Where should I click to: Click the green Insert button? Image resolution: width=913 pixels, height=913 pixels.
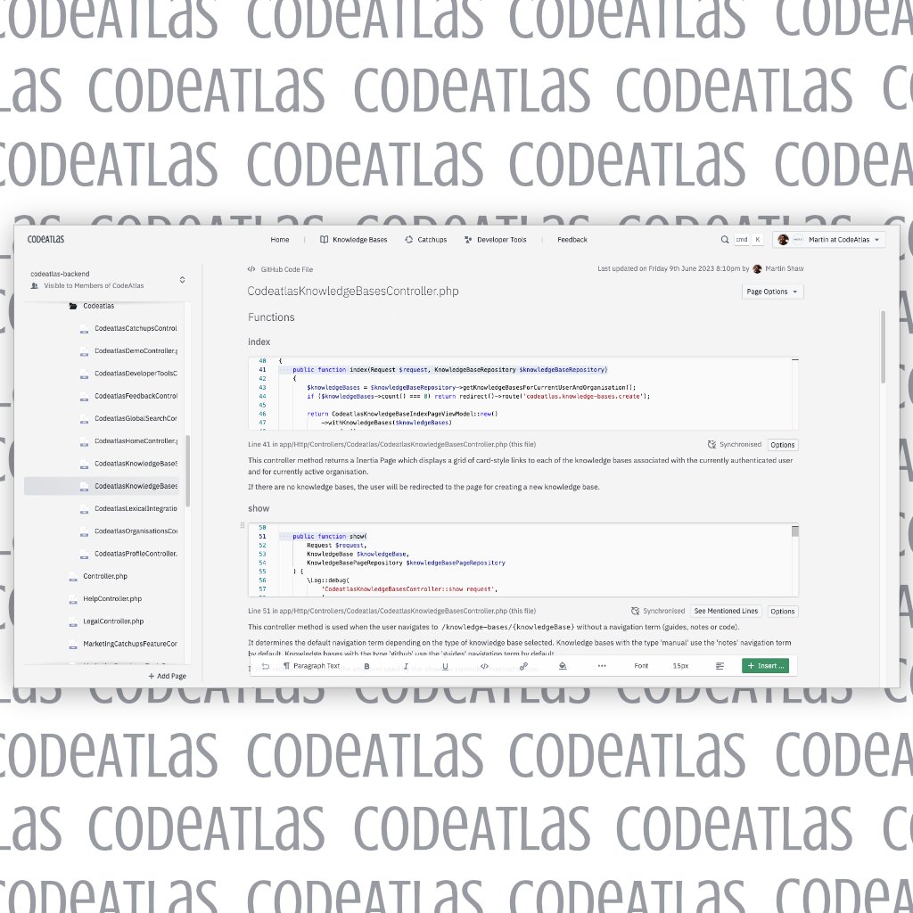[765, 666]
